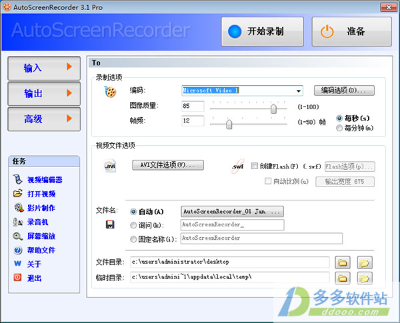Click the image quality slider handle

click(x=273, y=109)
